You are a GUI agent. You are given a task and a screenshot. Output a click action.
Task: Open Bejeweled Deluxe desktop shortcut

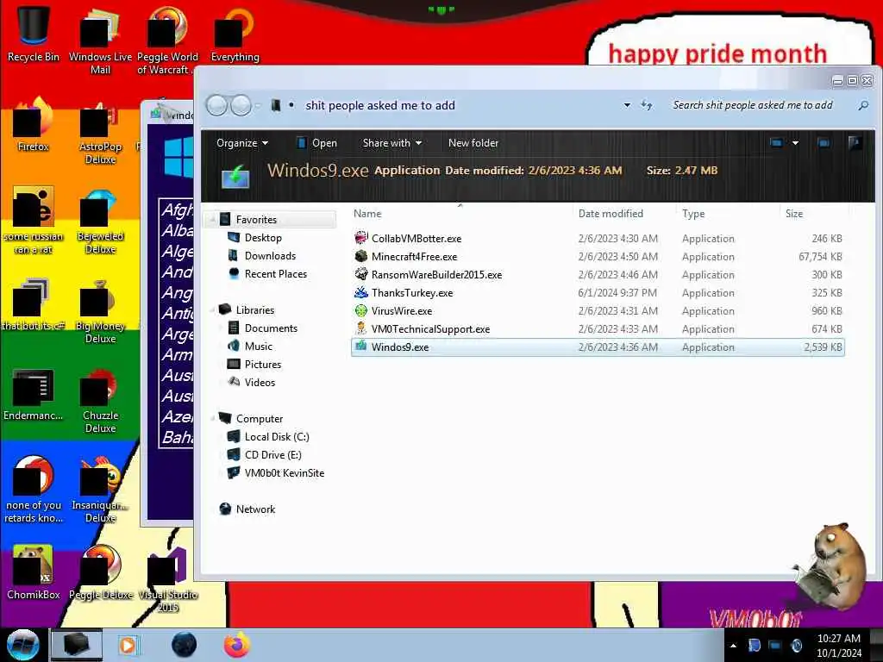click(100, 221)
